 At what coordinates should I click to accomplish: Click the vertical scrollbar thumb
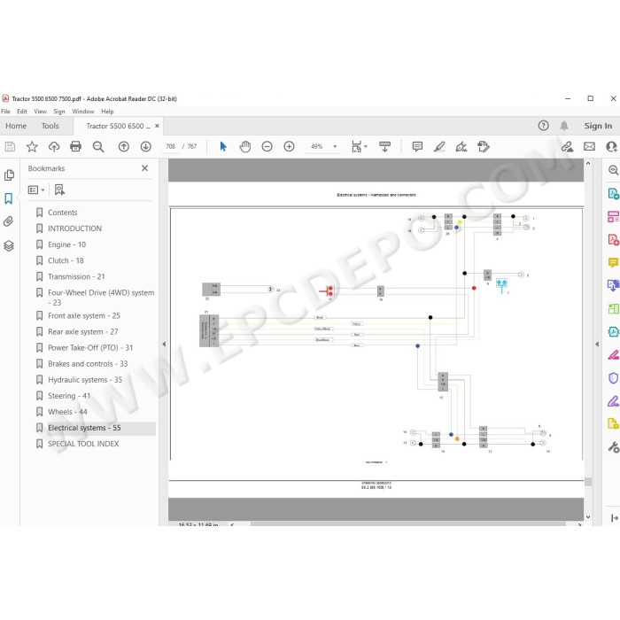point(588,481)
